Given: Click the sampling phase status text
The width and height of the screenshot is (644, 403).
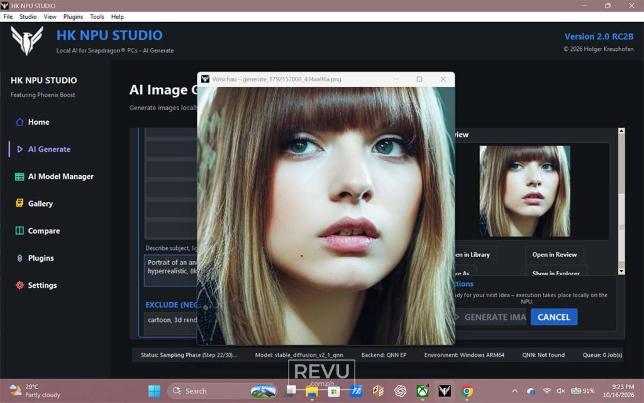Looking at the screenshot, I should pos(189,355).
